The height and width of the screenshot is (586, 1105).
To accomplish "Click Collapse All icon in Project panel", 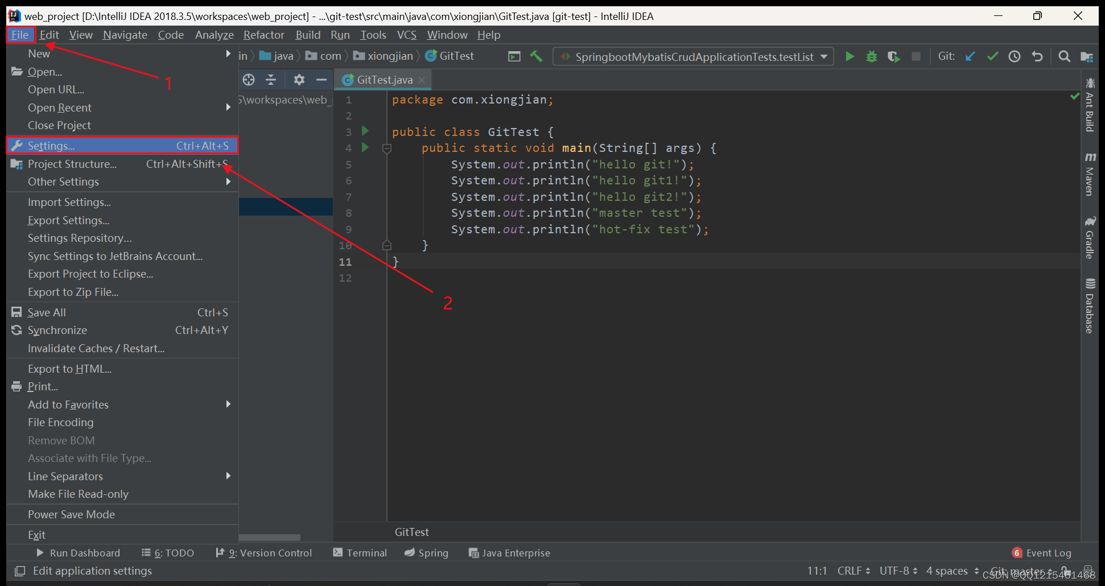I will tap(271, 80).
